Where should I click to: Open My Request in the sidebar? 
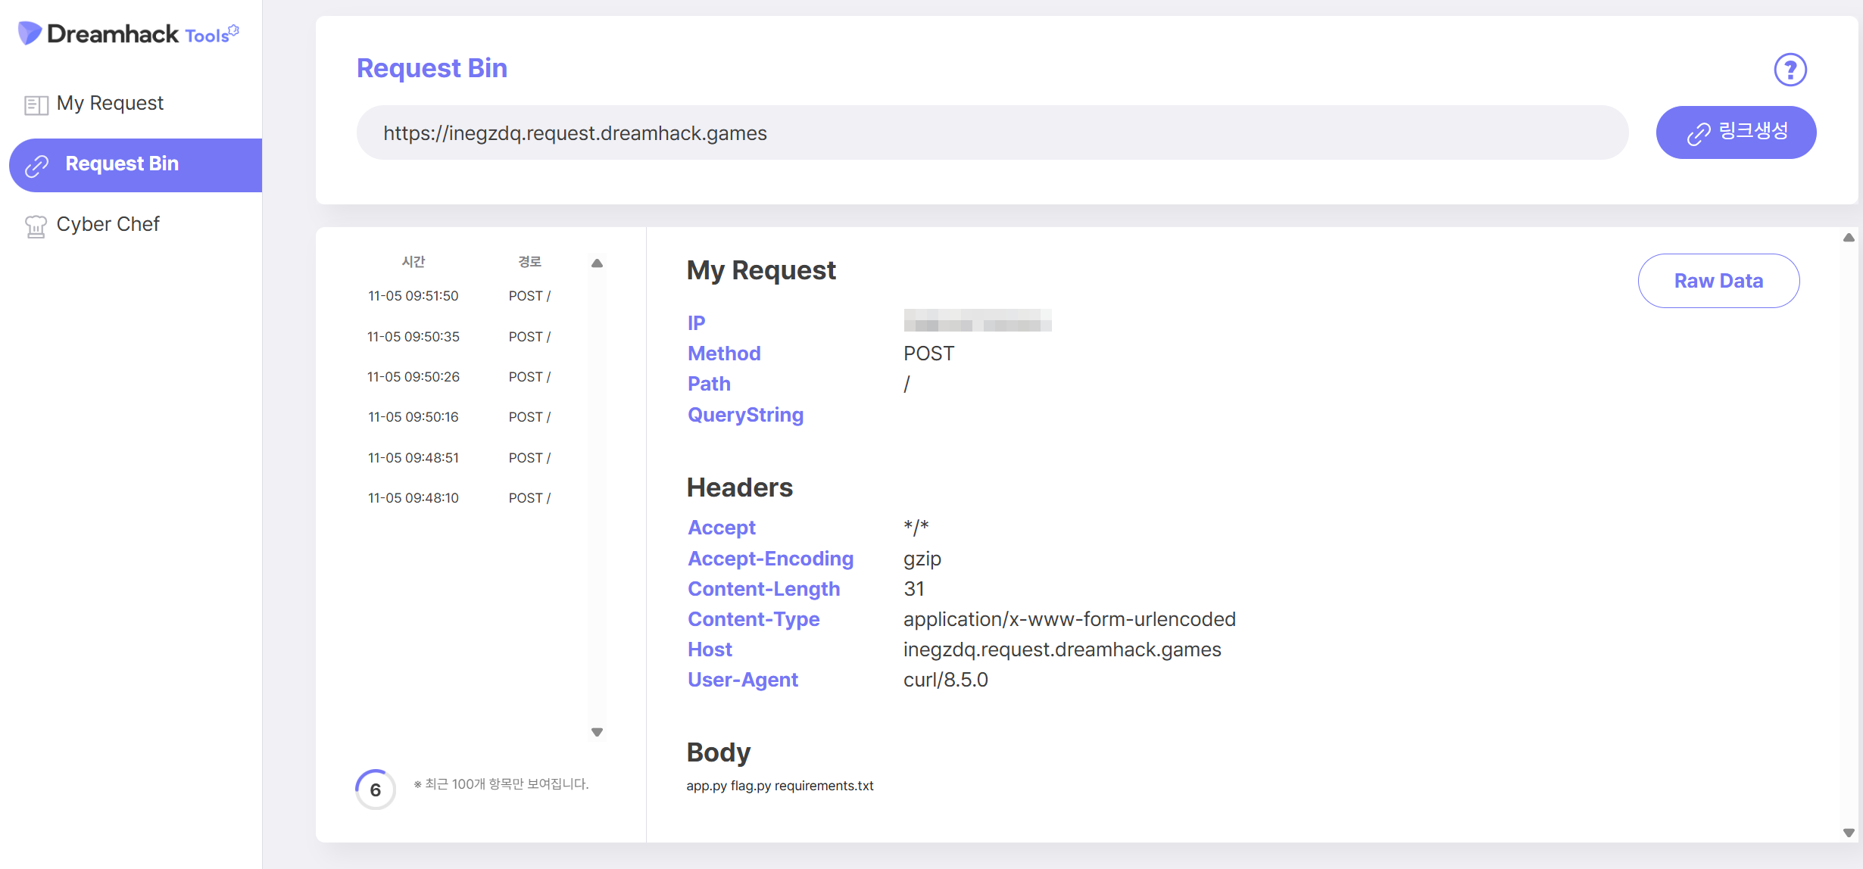[x=110, y=104]
